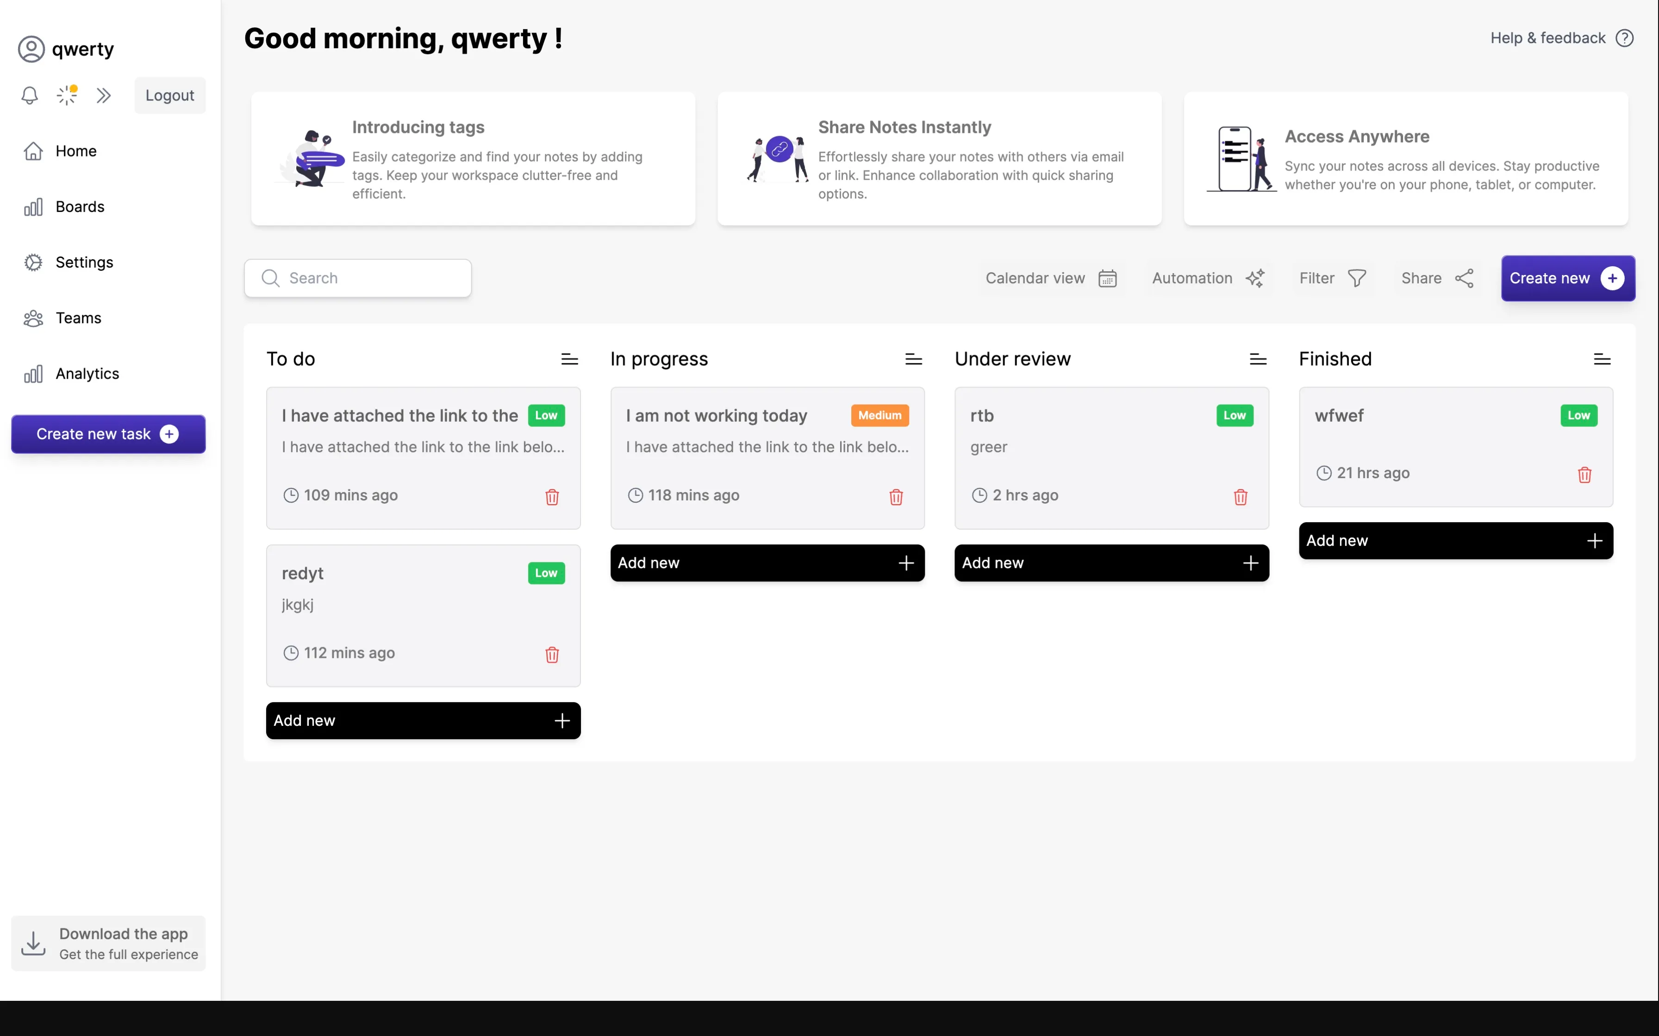Collapse sidebar using double chevron icon
1659x1036 pixels.
(103, 95)
